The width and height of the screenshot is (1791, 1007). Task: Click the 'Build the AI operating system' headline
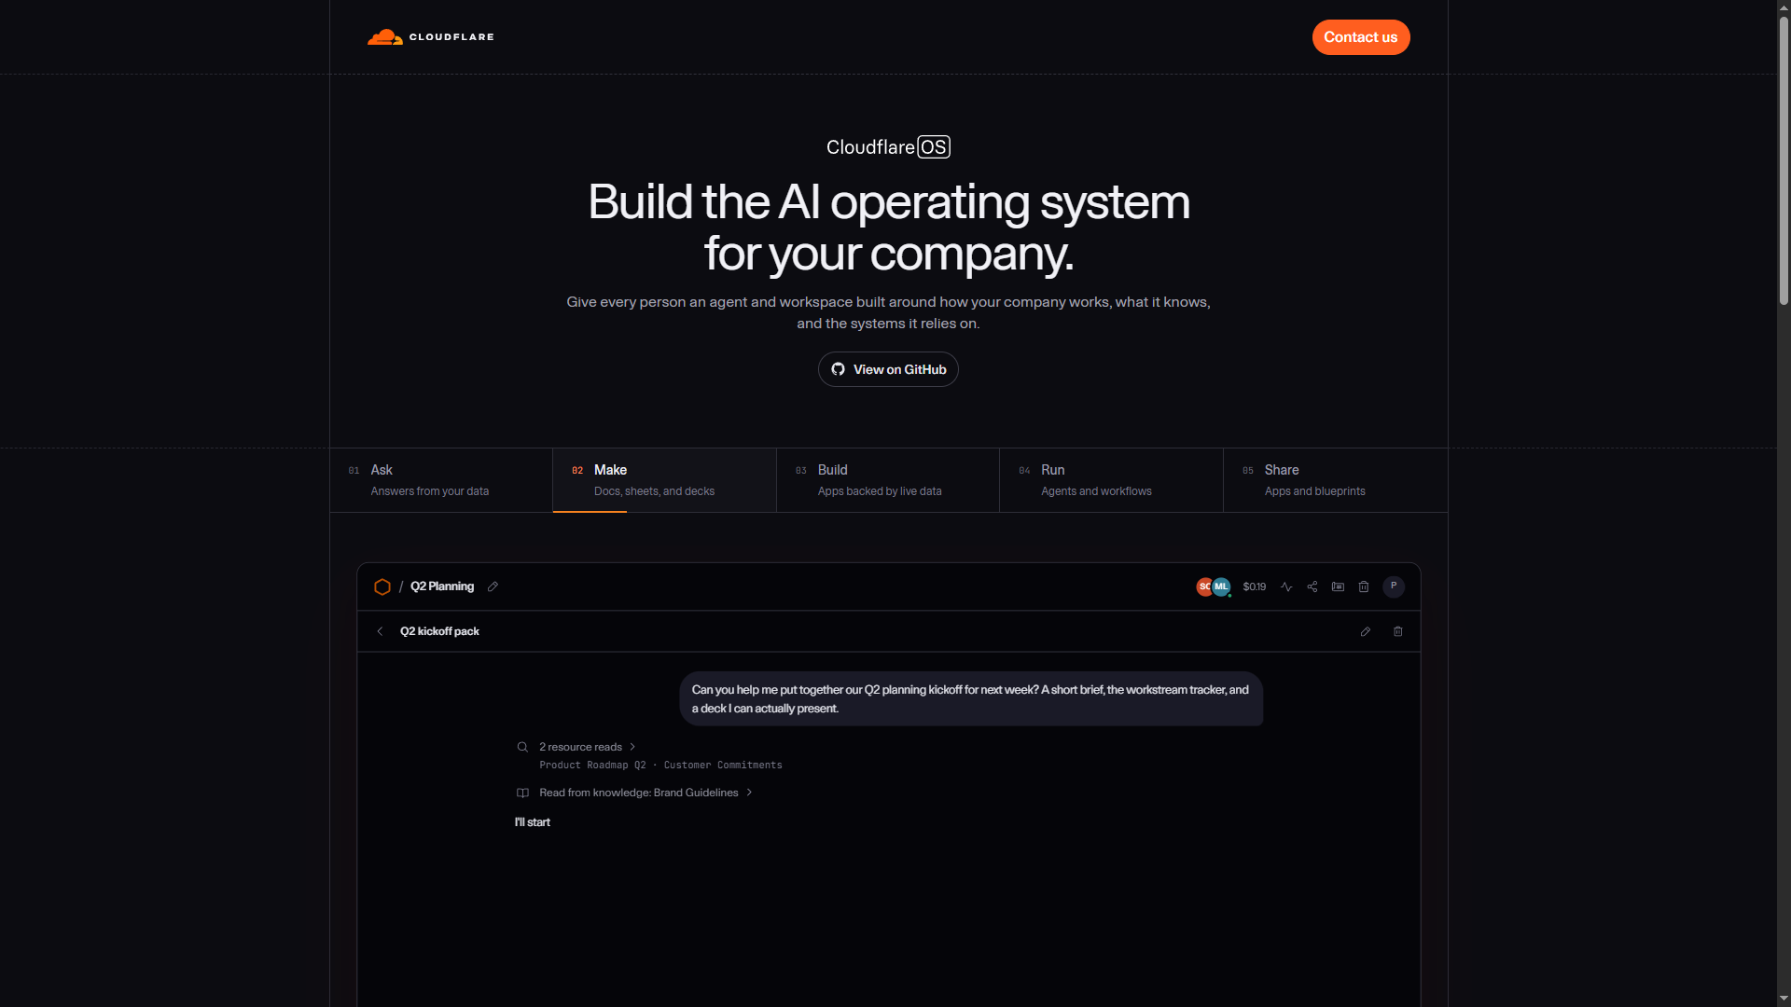[x=889, y=228]
